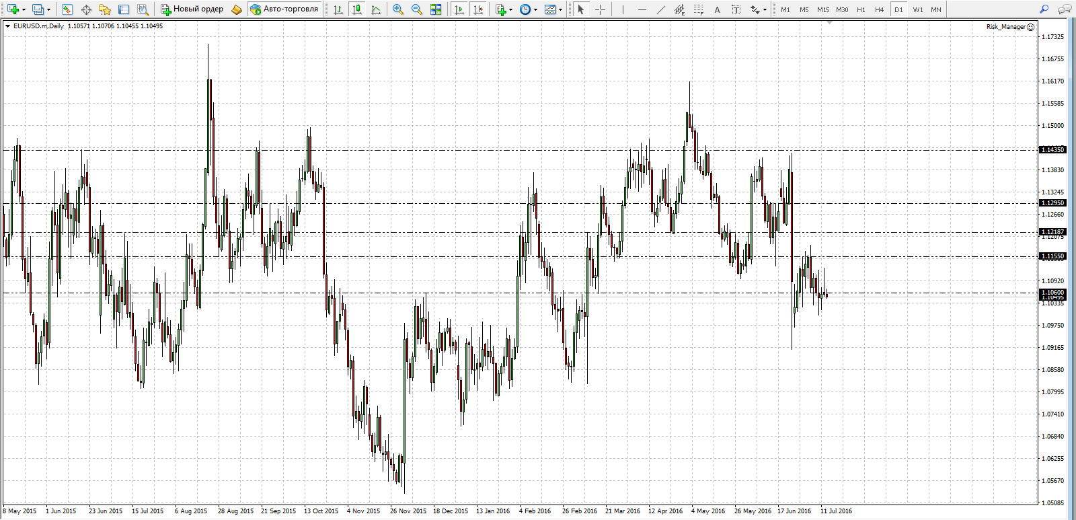Switch to M1 timeframe
The image size is (1076, 520).
pyautogui.click(x=785, y=9)
